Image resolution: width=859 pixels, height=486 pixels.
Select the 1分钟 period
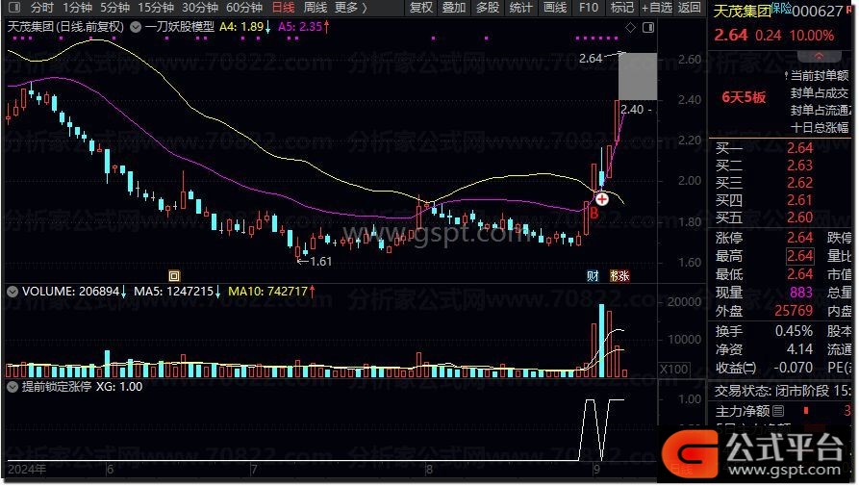coord(77,8)
